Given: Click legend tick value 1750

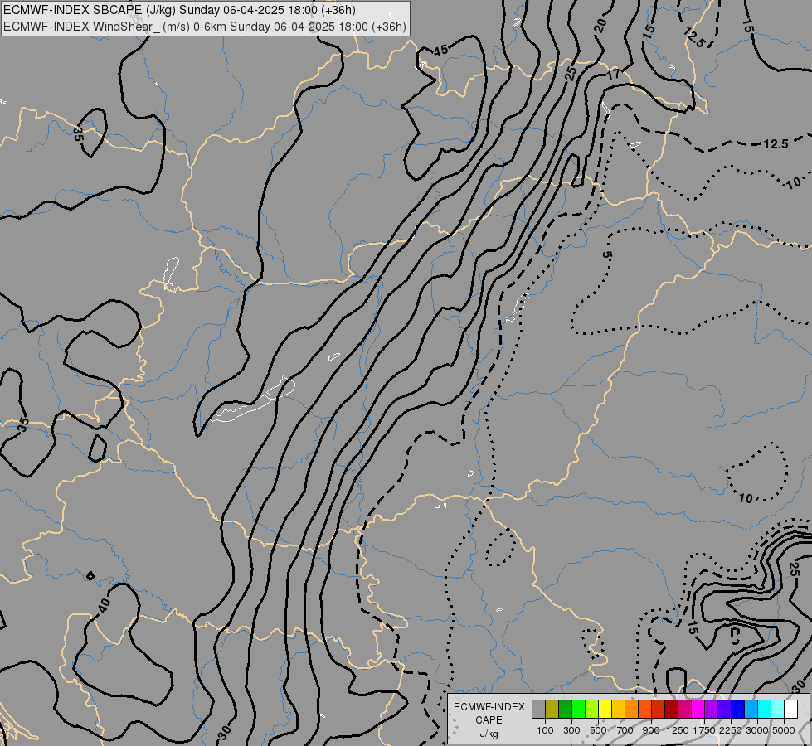Looking at the screenshot, I should pyautogui.click(x=704, y=730).
